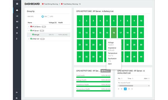This screenshot has width=168, height=100.
Task: Select battery cell 34
Action: tap(100, 57)
